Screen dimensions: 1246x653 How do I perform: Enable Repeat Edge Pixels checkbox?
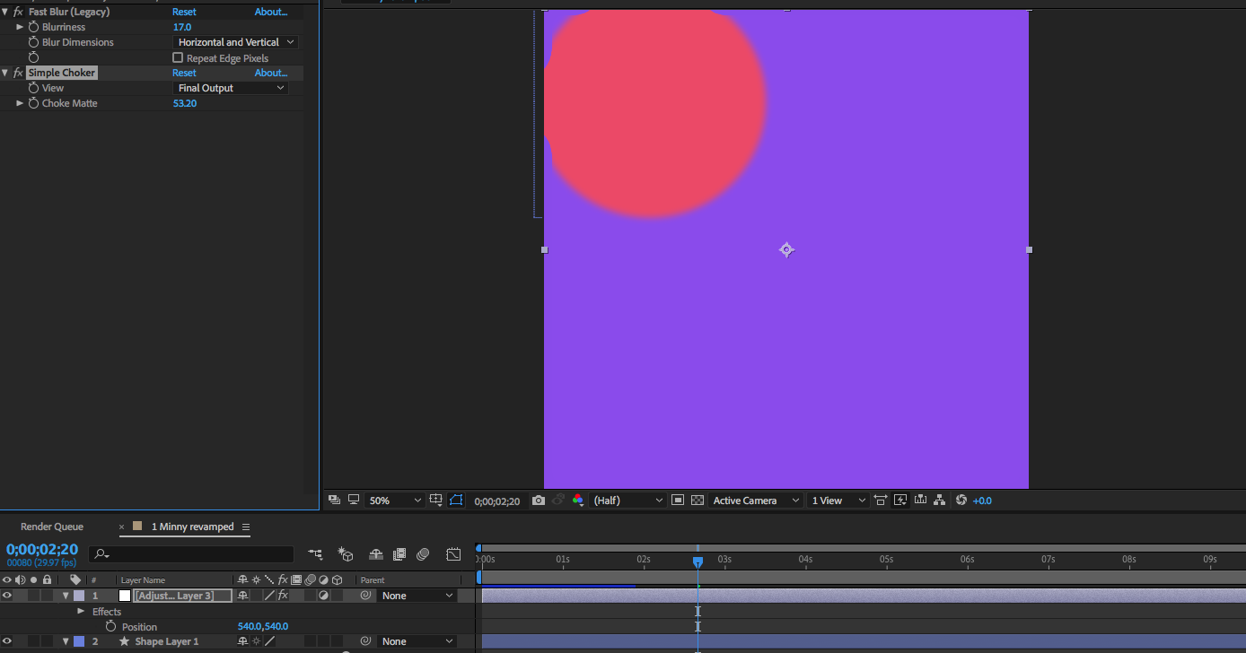(178, 58)
